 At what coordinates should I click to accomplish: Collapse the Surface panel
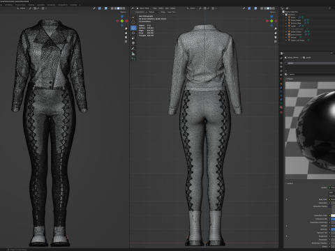coord(290,183)
